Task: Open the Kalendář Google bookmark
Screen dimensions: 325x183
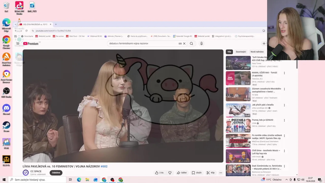Action: 182,36
